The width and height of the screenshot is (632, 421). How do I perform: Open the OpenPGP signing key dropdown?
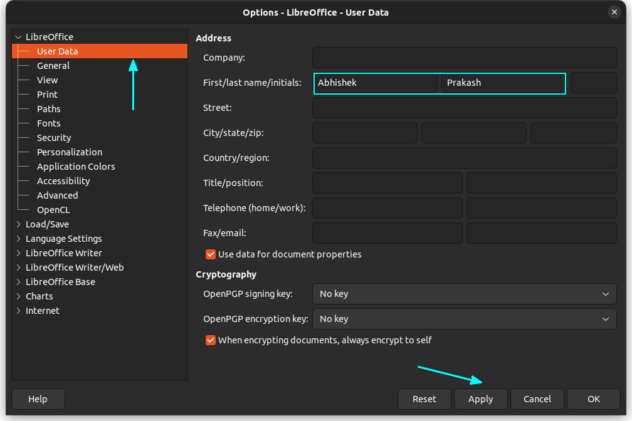click(465, 294)
